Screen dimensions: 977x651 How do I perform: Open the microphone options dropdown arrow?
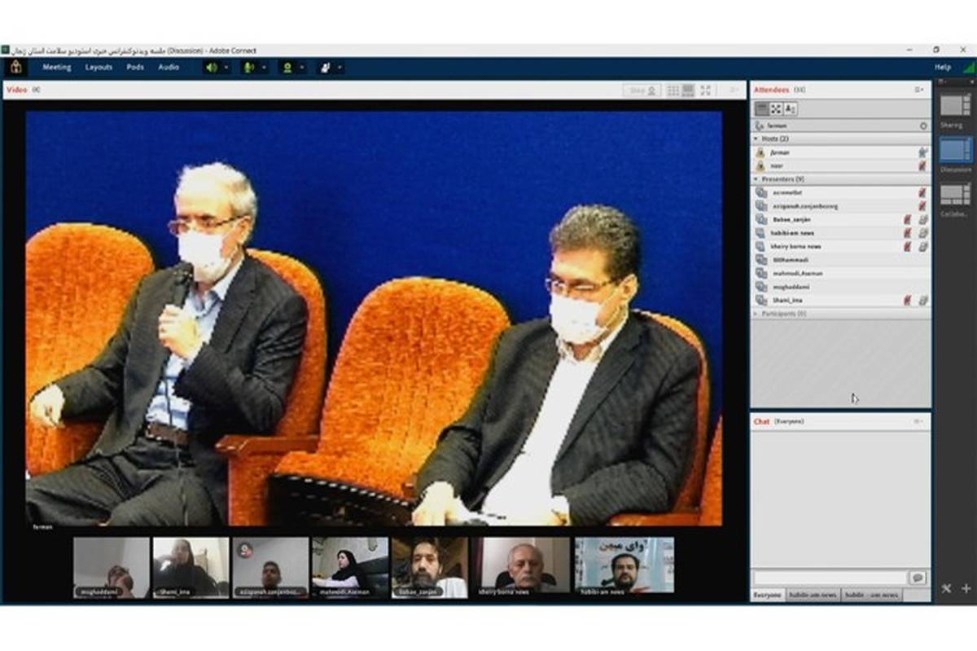coord(264,68)
